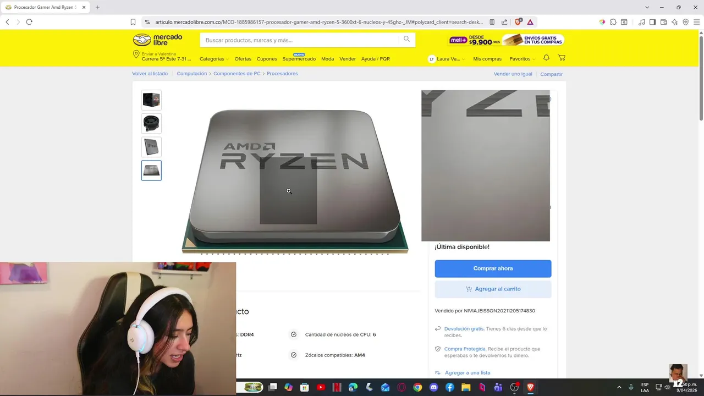Click Agregar a una lista
Screen dimensions: 704x396
(468, 373)
